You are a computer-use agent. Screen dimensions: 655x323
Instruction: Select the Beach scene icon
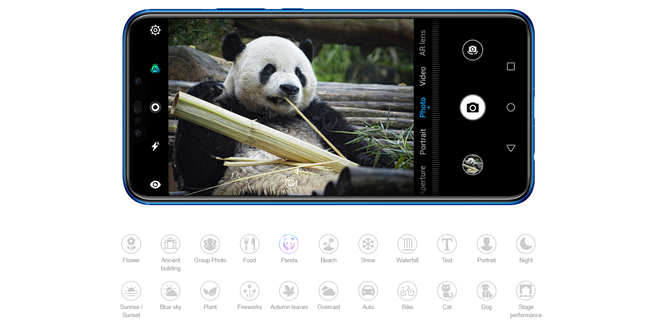[328, 244]
